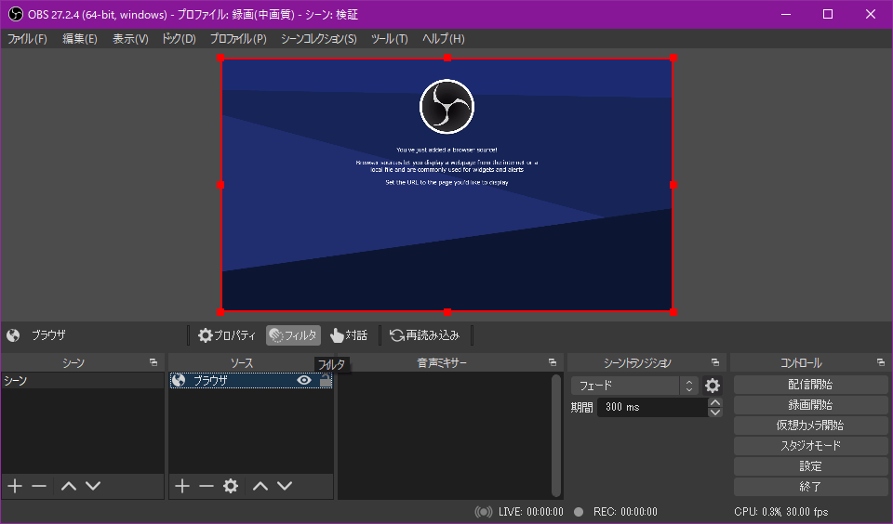Undock the シーン panel with float icon
Viewport: 893px width, 524px height.
point(153,362)
